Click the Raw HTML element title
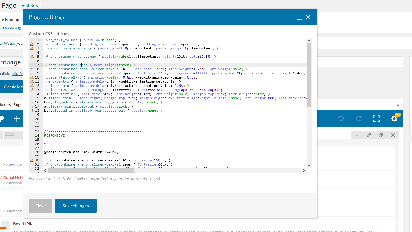This screenshot has width=412, height=232. point(22,223)
